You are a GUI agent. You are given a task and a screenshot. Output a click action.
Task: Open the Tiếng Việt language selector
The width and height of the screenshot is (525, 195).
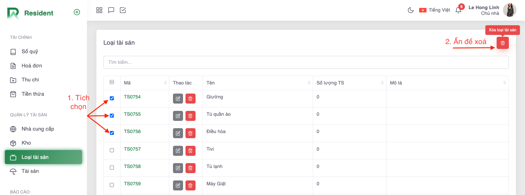tap(435, 10)
